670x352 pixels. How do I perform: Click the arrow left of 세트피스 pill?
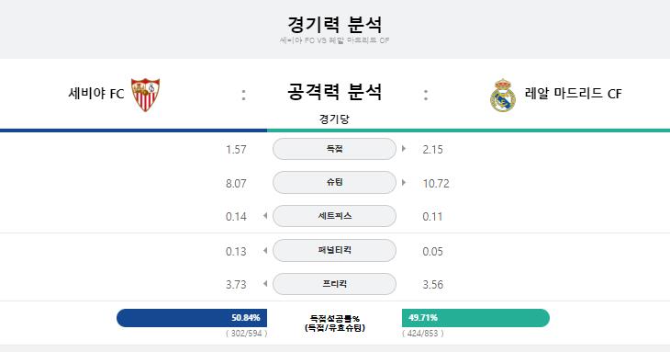coord(265,216)
